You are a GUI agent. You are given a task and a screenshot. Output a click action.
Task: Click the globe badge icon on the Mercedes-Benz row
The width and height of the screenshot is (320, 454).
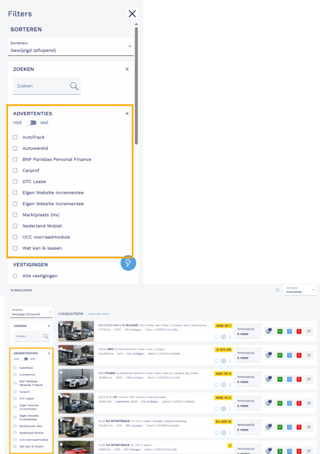(269, 331)
